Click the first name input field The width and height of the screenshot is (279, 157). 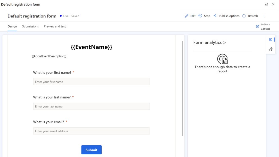91,82
